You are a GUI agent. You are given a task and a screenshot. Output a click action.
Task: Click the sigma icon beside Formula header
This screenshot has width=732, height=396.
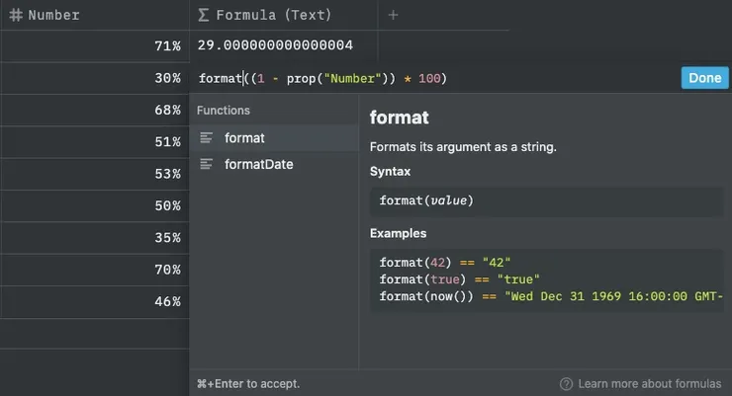204,15
